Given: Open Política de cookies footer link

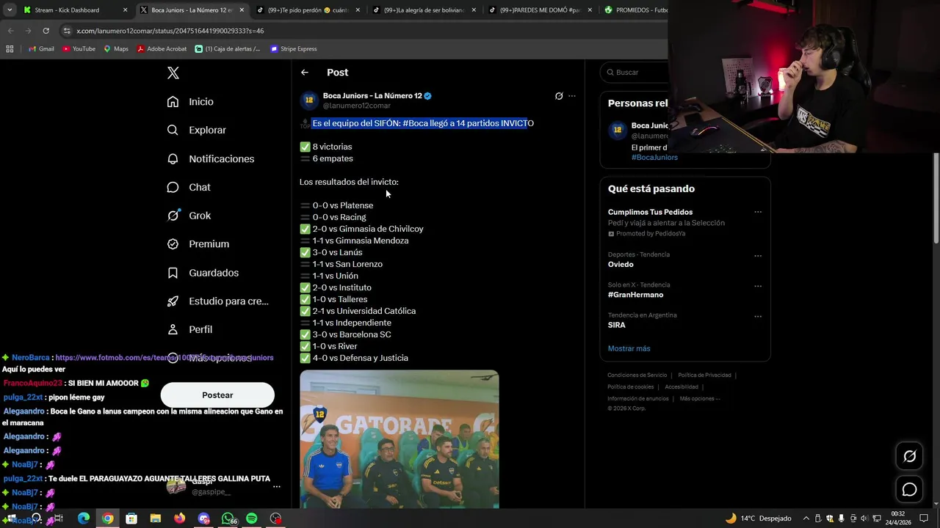Looking at the screenshot, I should 631,387.
